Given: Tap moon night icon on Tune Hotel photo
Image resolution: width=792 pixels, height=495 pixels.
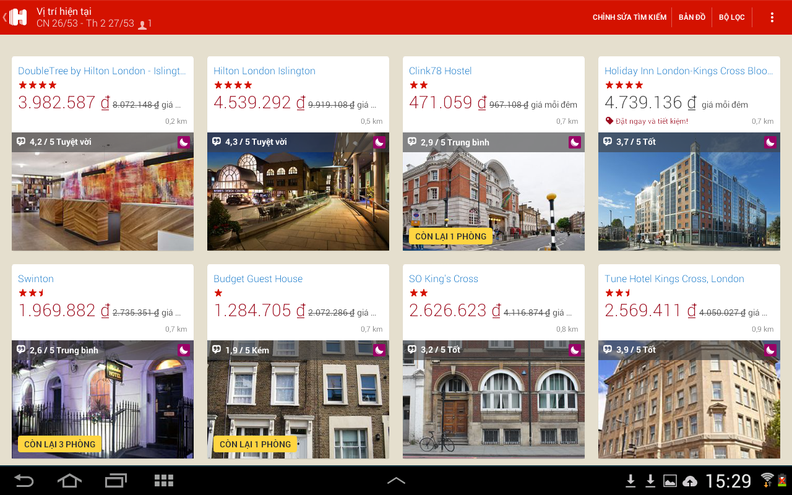Looking at the screenshot, I should tap(770, 350).
